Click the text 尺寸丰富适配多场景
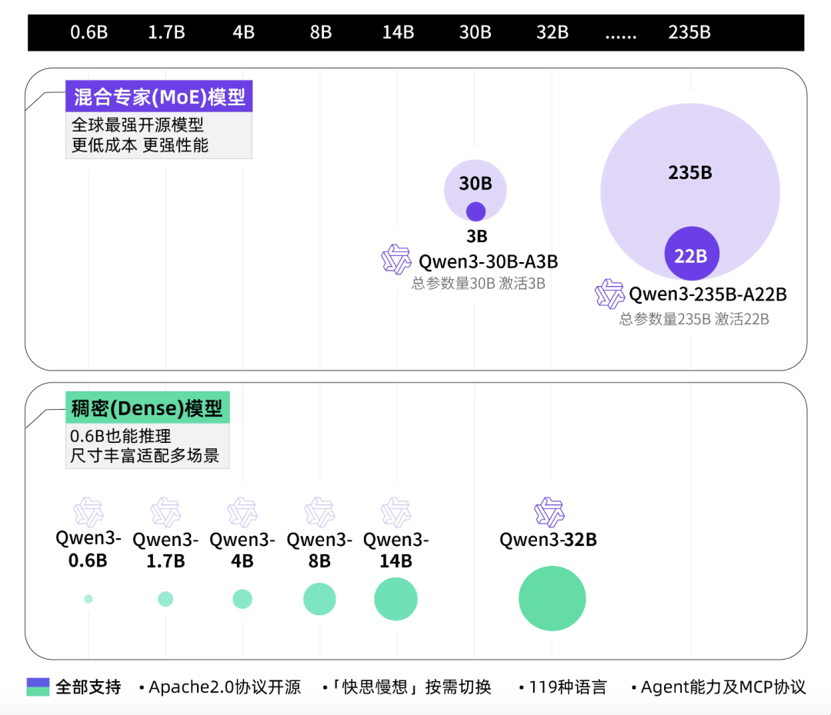831x715 pixels. [x=145, y=455]
